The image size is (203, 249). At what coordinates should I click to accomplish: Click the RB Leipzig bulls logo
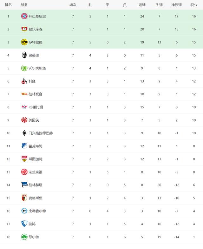click(24, 107)
